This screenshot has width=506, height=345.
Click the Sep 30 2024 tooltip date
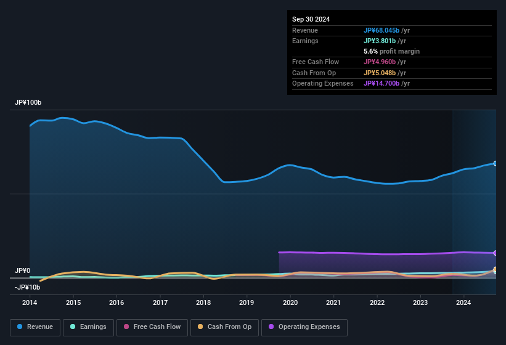311,19
